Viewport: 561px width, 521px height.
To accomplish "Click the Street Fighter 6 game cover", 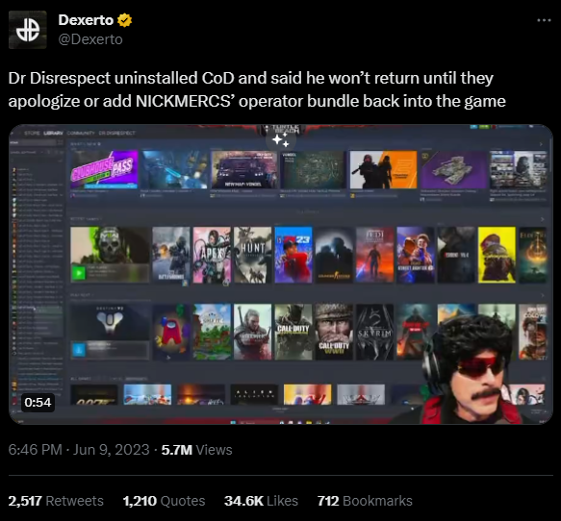I will coord(416,255).
